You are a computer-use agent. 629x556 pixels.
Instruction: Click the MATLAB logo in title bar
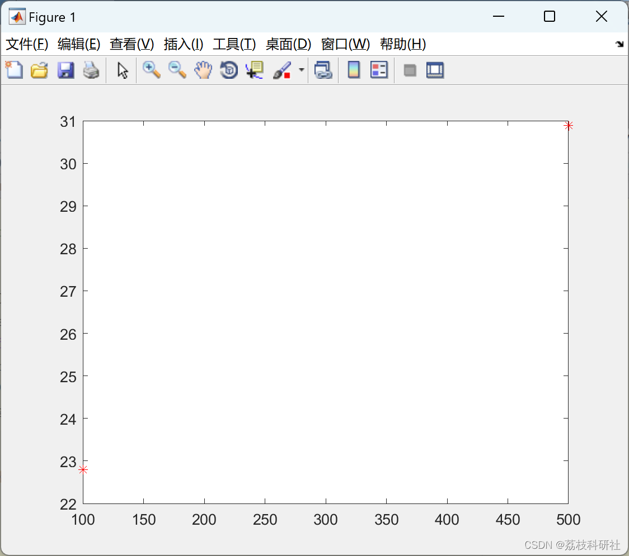tap(17, 17)
